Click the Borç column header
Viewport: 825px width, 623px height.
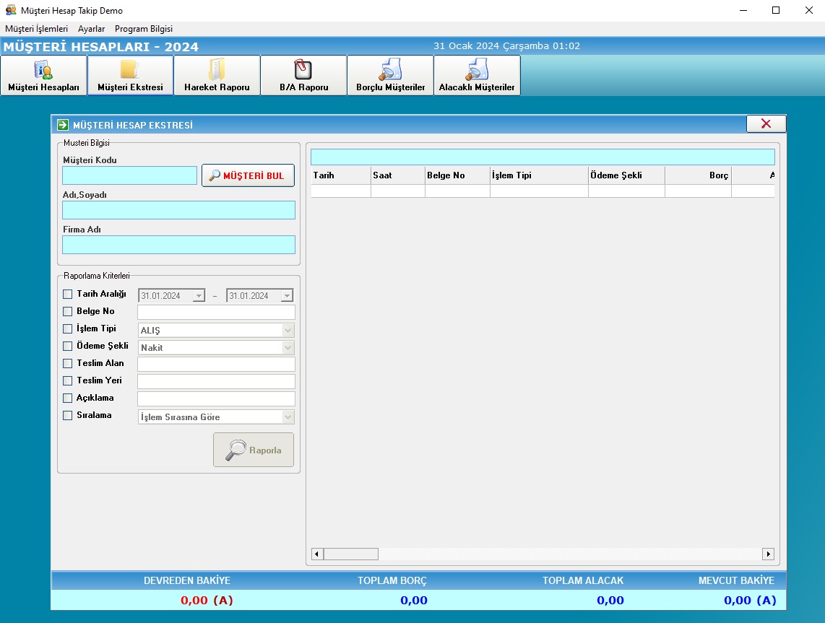point(698,175)
